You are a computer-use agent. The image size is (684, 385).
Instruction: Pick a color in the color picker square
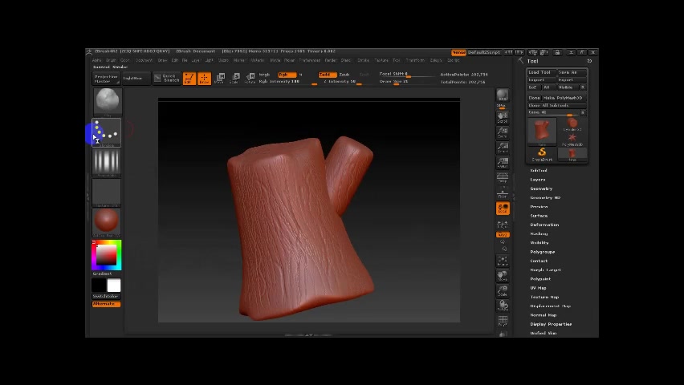(106, 255)
